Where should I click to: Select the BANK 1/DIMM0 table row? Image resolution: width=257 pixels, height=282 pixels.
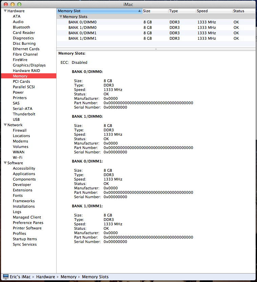(x=156, y=27)
